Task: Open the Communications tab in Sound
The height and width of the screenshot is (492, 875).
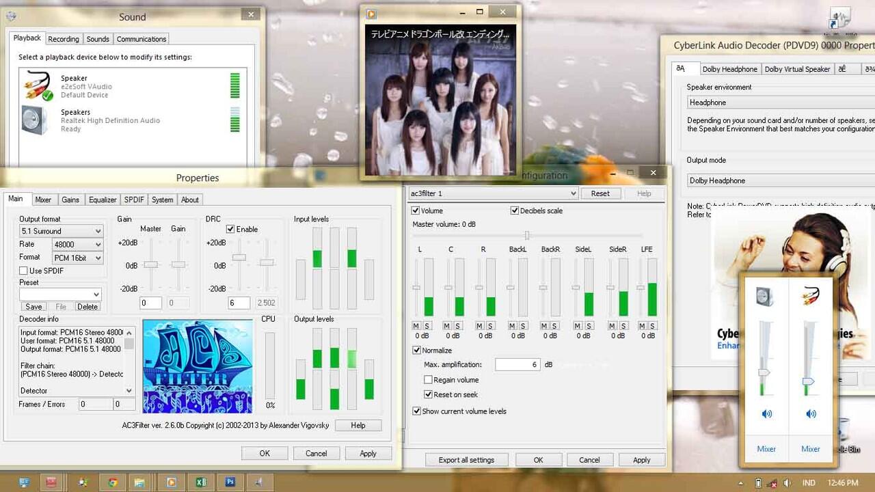Action: click(142, 39)
